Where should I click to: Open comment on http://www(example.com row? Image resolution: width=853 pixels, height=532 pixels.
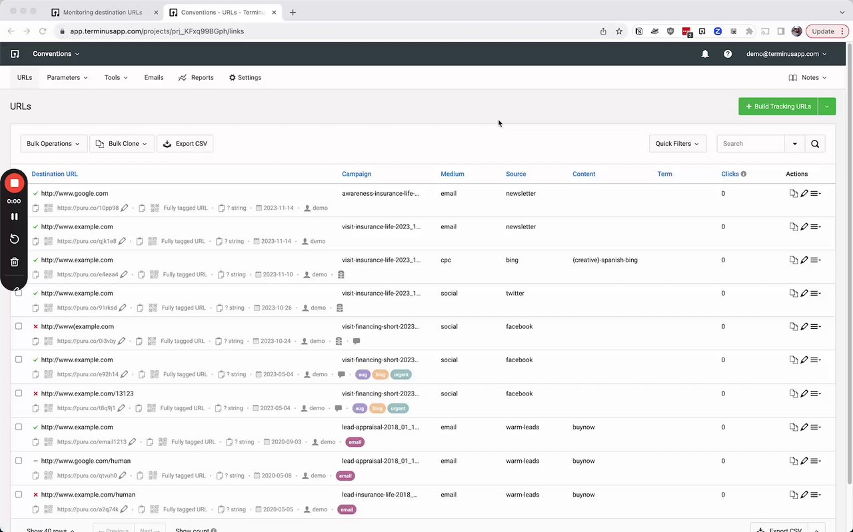point(357,341)
